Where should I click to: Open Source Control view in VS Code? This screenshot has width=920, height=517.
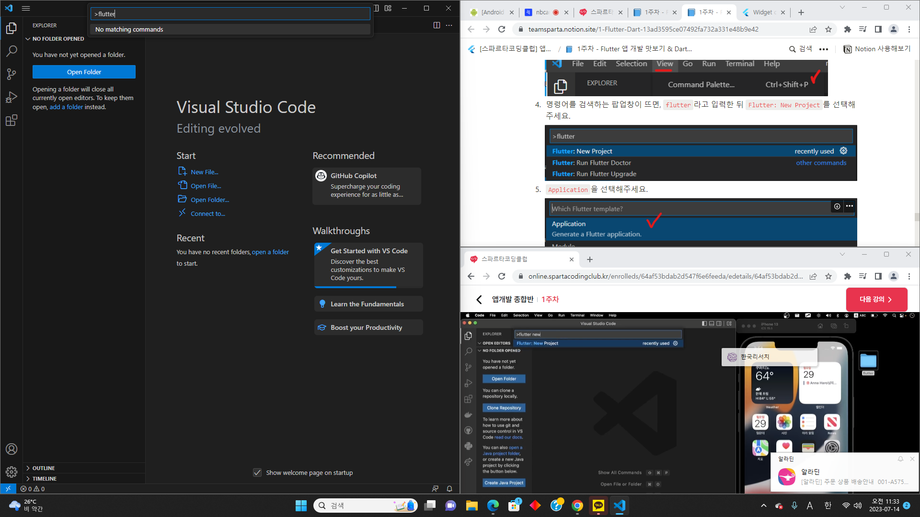(11, 74)
